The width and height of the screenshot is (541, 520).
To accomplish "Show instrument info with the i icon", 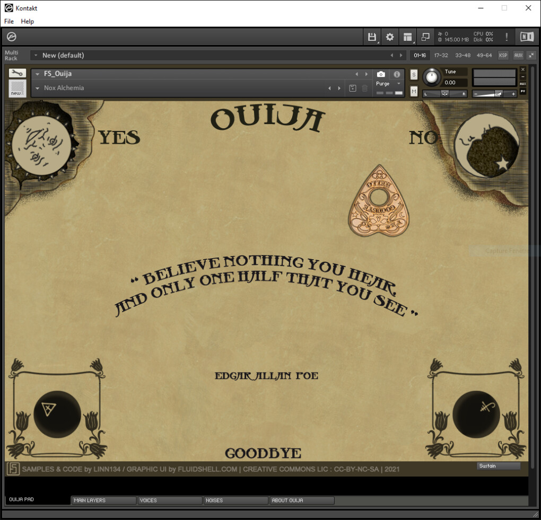I will pos(397,74).
